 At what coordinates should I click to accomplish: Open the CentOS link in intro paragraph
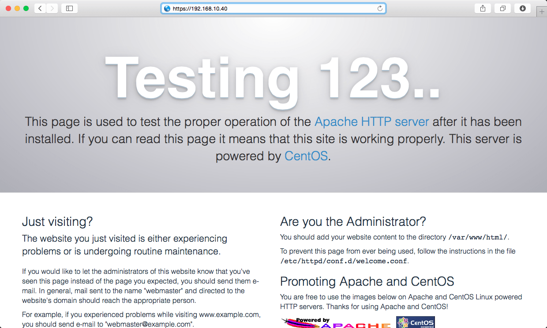306,156
